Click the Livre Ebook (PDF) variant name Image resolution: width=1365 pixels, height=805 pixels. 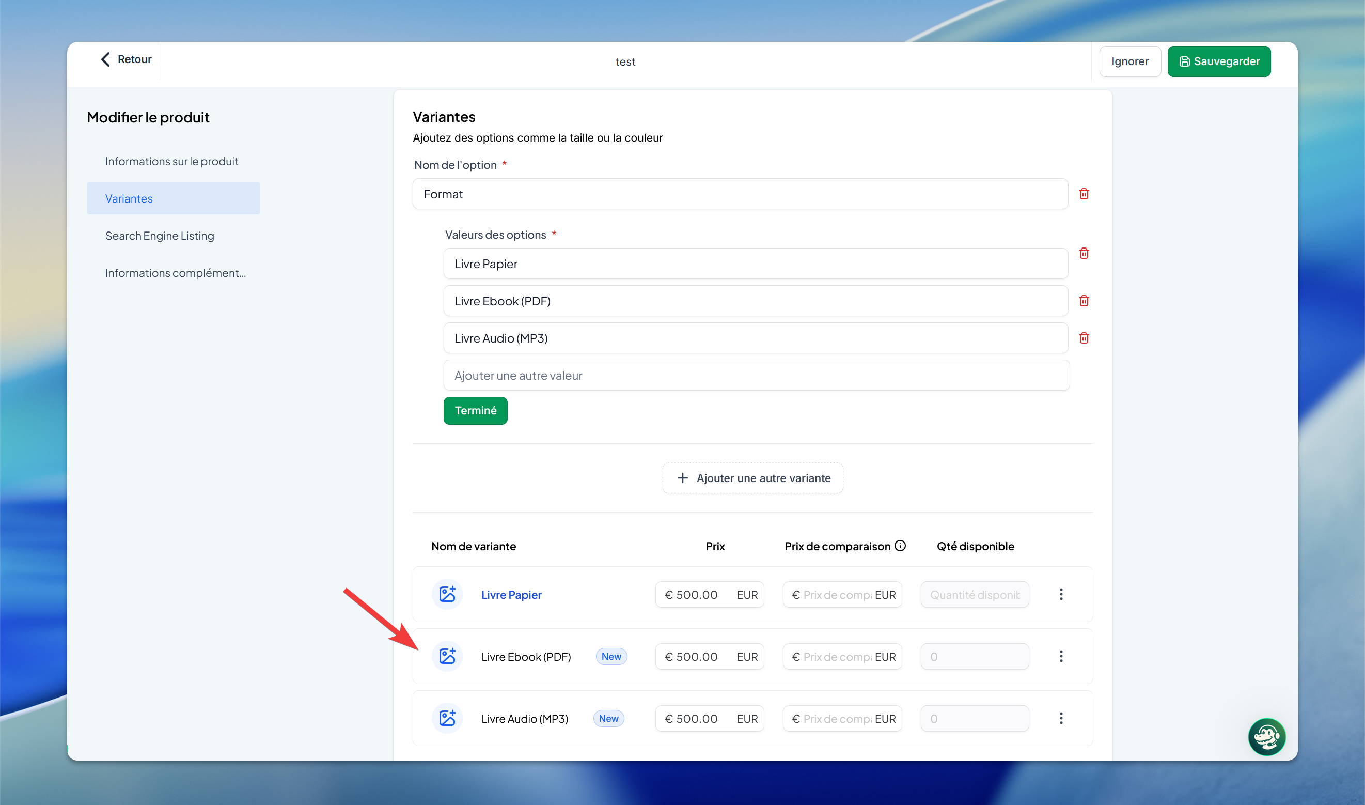[x=526, y=656]
